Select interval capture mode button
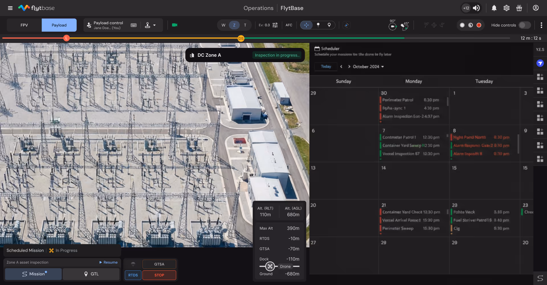547x285 pixels. (x=471, y=25)
